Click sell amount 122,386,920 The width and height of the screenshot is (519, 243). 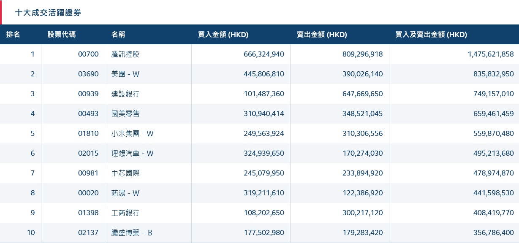point(363,193)
